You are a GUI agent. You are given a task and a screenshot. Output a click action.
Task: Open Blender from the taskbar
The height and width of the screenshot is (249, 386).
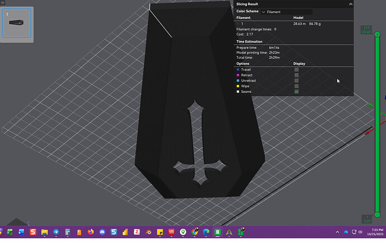tap(148, 232)
